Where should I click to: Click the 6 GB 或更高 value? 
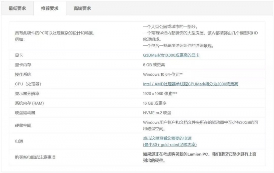point(154,65)
